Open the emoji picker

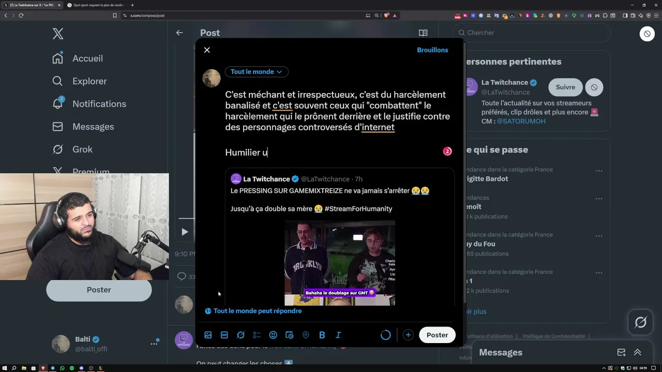pos(273,335)
